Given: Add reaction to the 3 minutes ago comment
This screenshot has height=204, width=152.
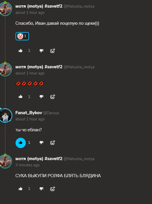Looking at the screenshot, I should click(53, 189).
